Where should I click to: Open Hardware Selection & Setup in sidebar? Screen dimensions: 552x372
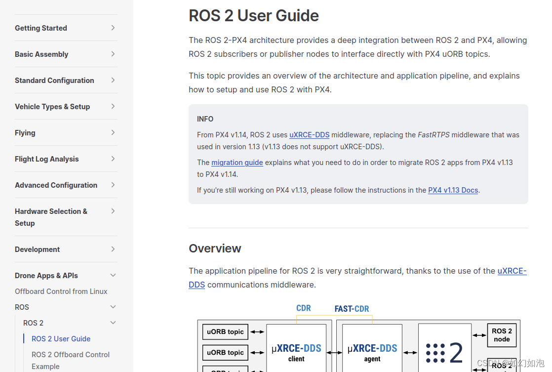51,217
